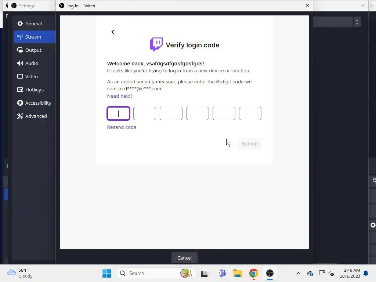Focus the second code digit box

click(145, 113)
